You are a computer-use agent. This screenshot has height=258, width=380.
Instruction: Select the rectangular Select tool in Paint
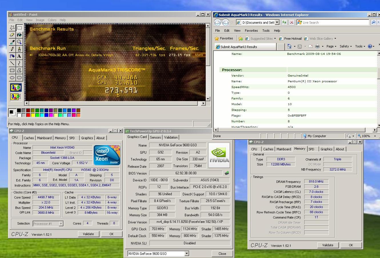coord(19,28)
